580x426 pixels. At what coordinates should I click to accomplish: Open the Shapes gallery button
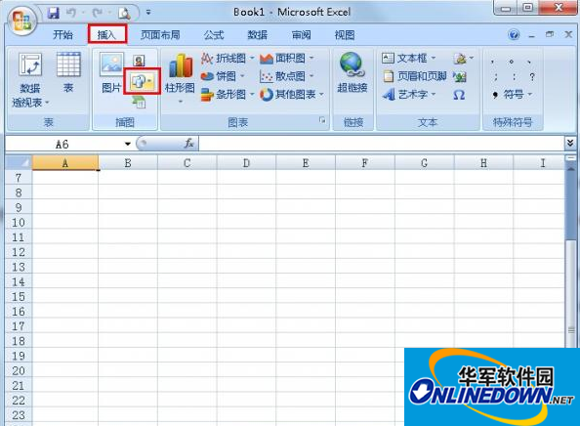point(142,81)
